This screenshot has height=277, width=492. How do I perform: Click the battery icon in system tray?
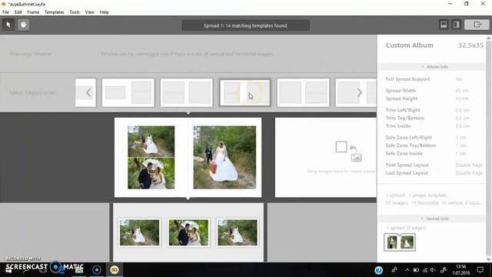(x=416, y=270)
